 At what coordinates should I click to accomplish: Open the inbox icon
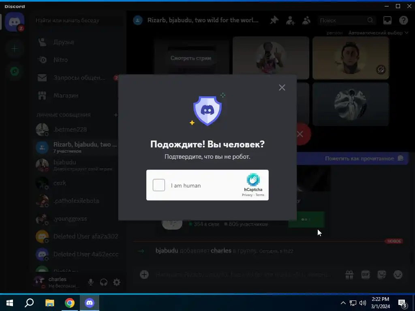[x=387, y=20]
